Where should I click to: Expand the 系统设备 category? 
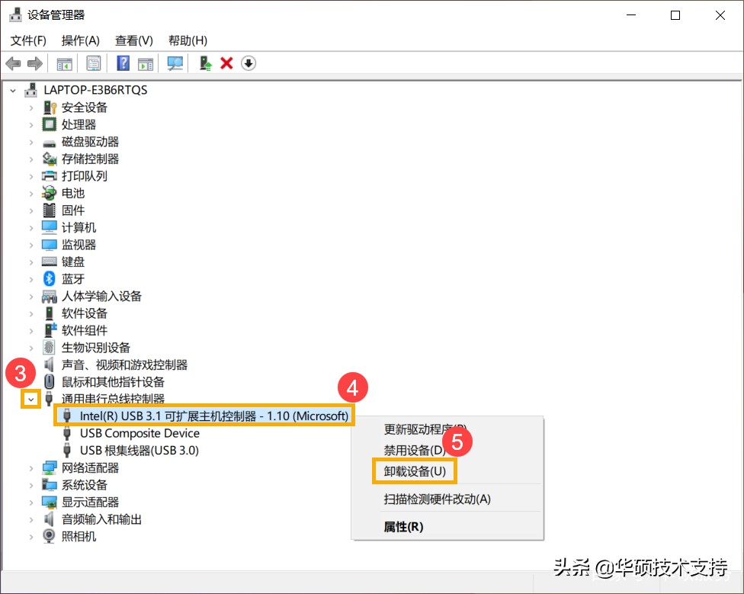(30, 484)
